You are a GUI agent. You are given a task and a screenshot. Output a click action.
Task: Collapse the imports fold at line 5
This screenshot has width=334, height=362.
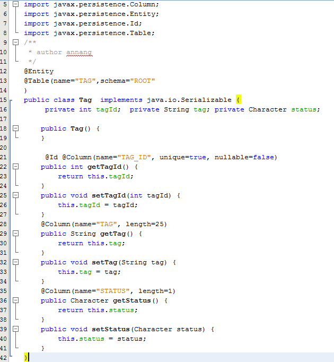click(x=15, y=4)
